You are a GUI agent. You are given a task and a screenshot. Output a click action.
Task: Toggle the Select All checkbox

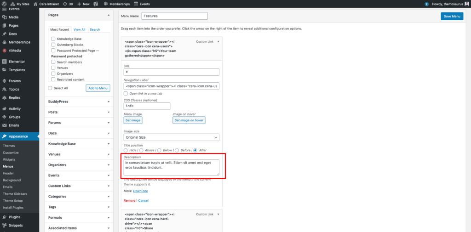tap(50, 88)
